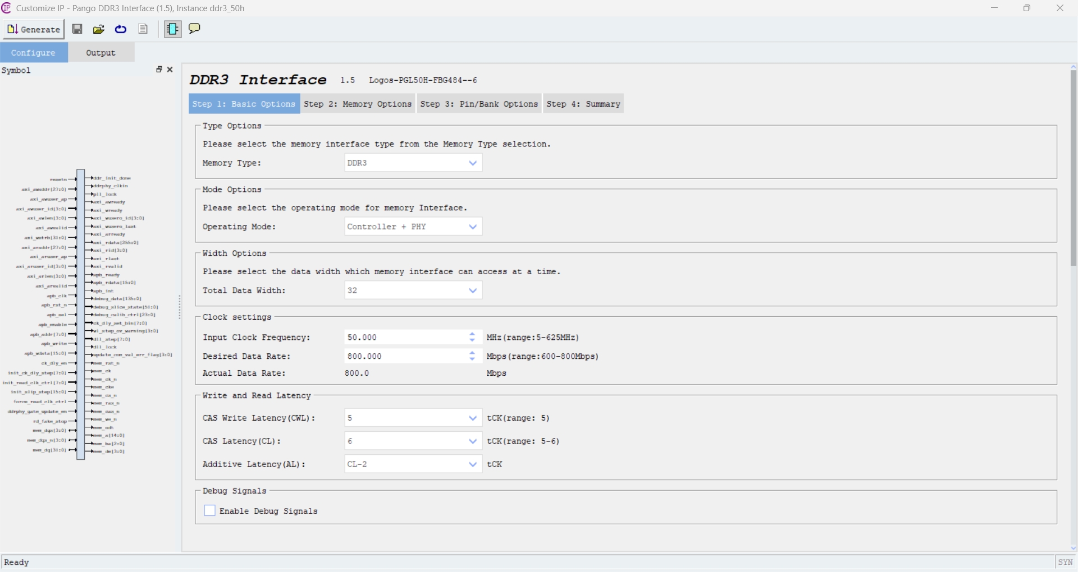Click the Customize IP application icon in title bar
The height and width of the screenshot is (572, 1078).
coord(6,8)
